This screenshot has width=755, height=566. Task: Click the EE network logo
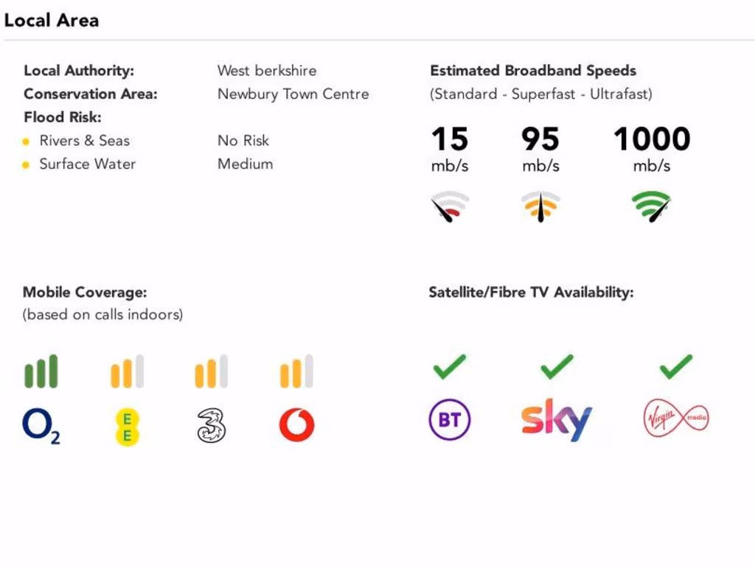(127, 427)
